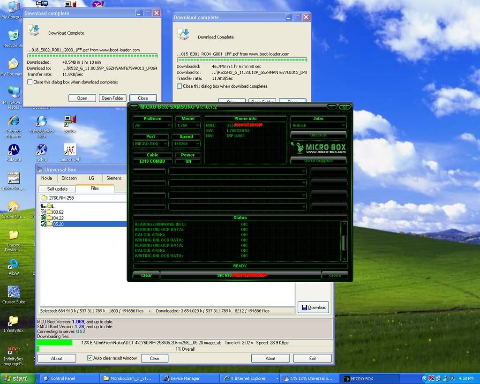The width and height of the screenshot is (480, 384).
Task: Click the 12% file download progress bar
Action: (185, 343)
